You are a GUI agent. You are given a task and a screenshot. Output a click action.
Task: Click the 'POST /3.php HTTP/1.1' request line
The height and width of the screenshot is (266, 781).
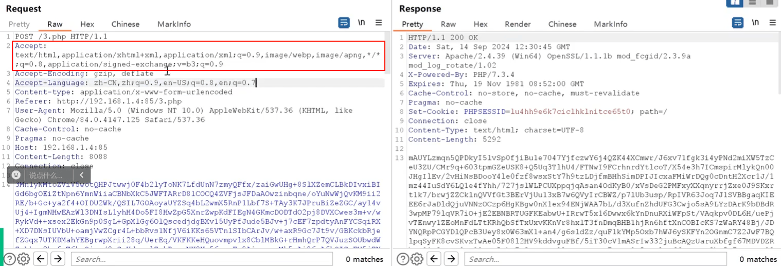pyautogui.click(x=61, y=37)
